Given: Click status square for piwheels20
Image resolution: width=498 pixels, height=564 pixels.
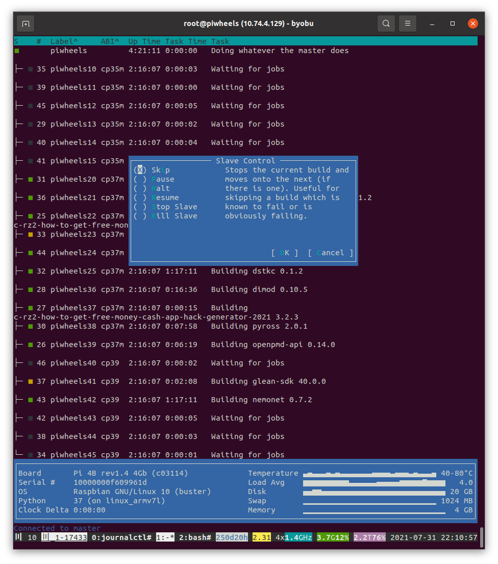Looking at the screenshot, I should tap(31, 179).
